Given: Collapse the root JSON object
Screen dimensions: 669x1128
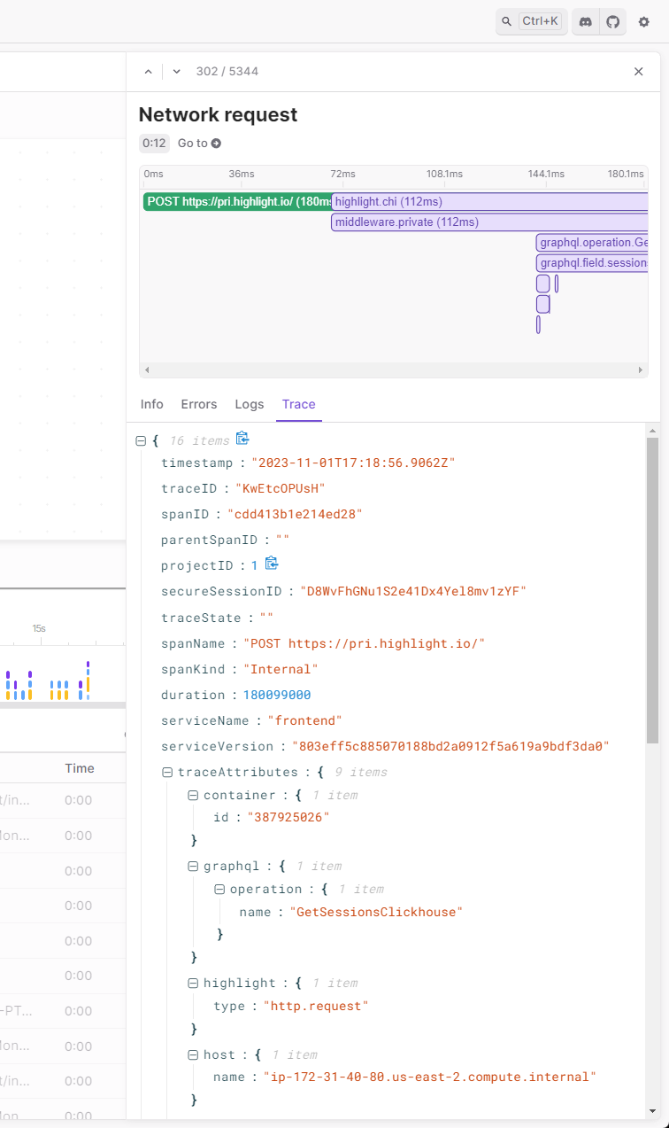Looking at the screenshot, I should pyautogui.click(x=142, y=440).
